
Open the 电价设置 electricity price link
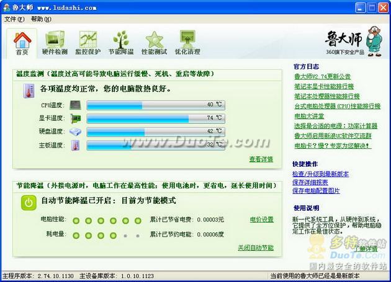pyautogui.click(x=261, y=219)
